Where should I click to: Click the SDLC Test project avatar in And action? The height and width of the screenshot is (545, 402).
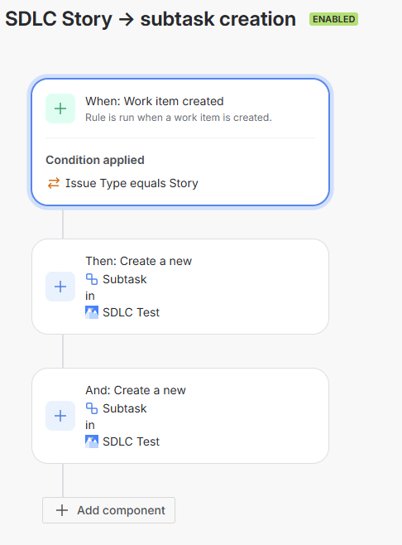coord(92,441)
